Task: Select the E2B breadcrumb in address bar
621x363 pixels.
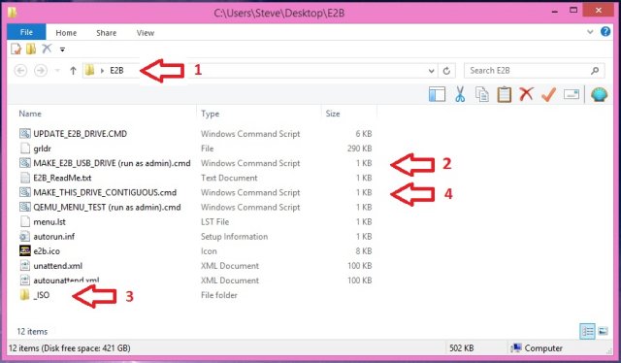Action: pos(116,71)
